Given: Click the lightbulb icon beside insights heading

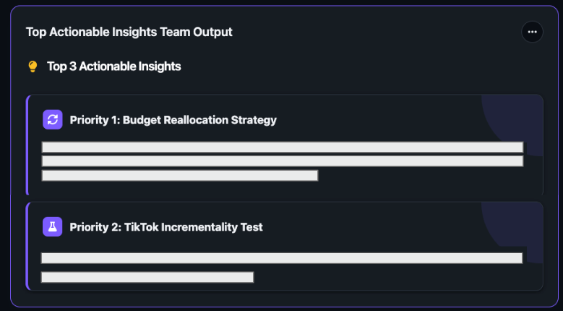Looking at the screenshot, I should 33,67.
